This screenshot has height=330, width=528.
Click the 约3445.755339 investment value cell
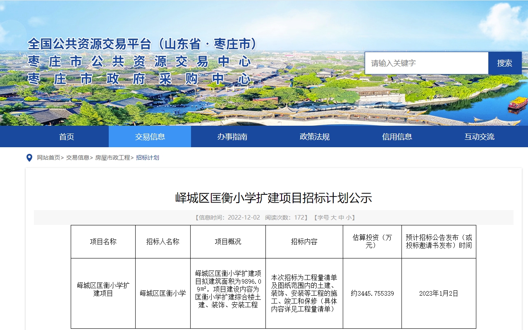click(372, 293)
